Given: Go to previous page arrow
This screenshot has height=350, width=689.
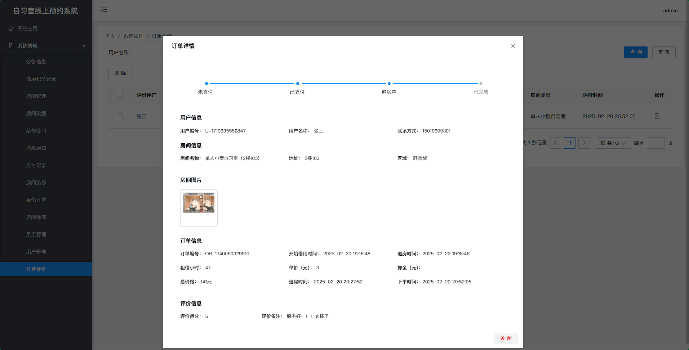Looking at the screenshot, I should [555, 143].
